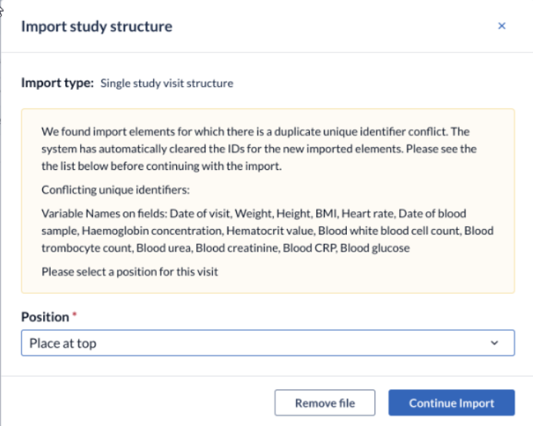Click 'Blood glucose' in the conflicting fields list
This screenshot has width=533, height=426.
click(375, 248)
